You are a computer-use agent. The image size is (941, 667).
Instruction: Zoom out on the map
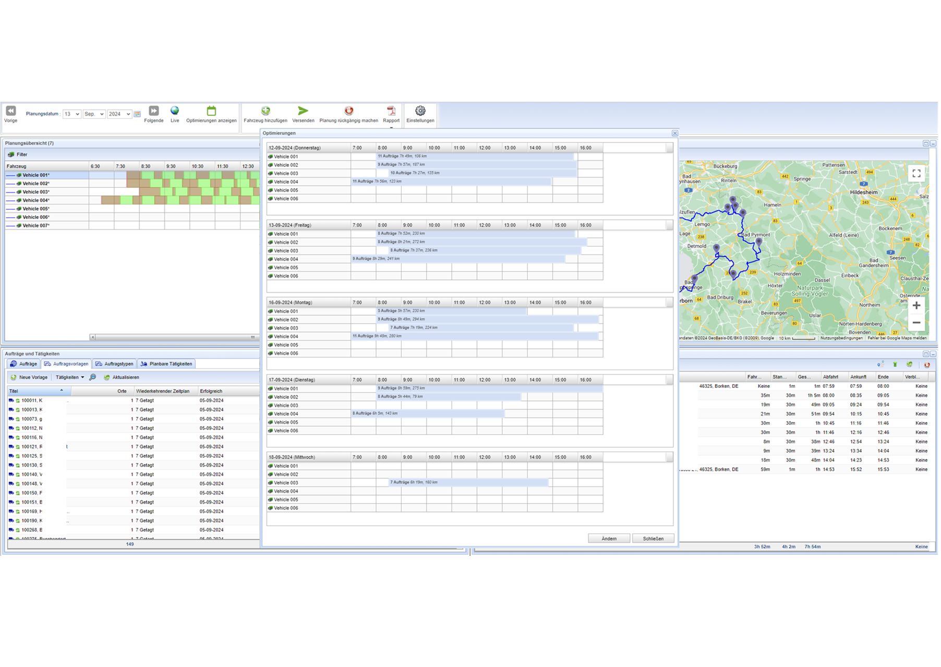[916, 323]
